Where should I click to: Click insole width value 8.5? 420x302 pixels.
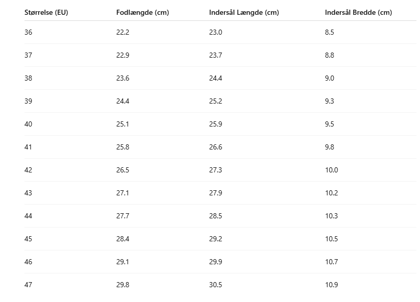coord(330,32)
